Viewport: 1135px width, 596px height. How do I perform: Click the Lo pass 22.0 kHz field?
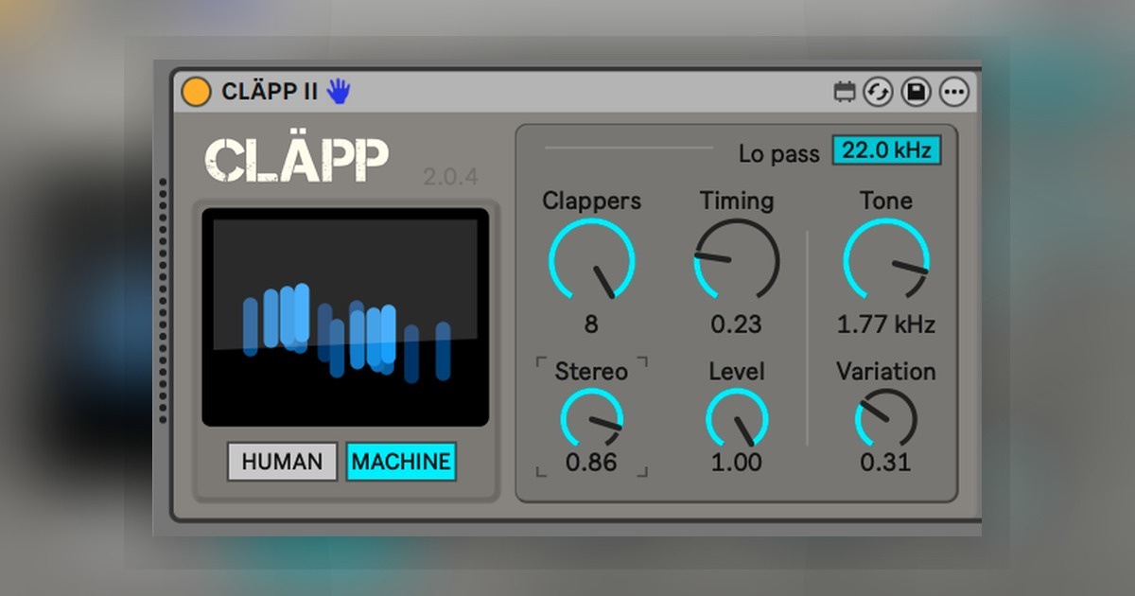click(887, 149)
